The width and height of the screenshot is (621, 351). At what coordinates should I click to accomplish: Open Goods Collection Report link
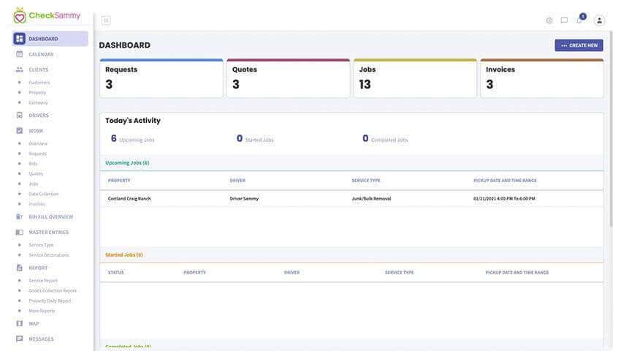point(53,291)
